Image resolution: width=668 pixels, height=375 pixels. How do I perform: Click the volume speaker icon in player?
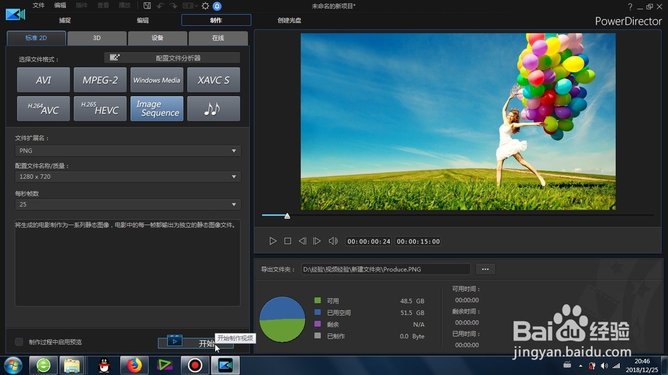pos(333,241)
